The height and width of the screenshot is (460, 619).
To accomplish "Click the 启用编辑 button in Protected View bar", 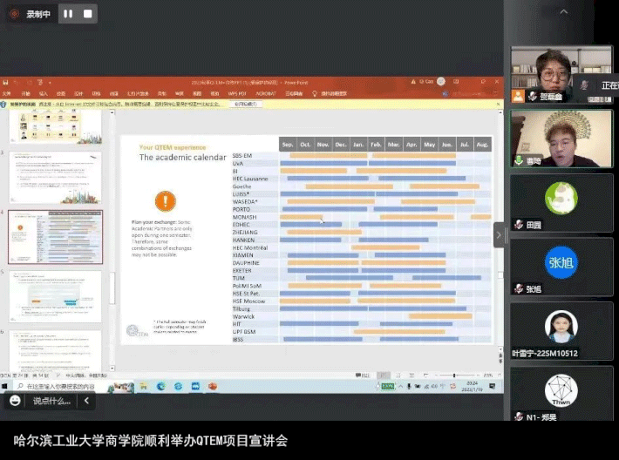I will point(246,105).
